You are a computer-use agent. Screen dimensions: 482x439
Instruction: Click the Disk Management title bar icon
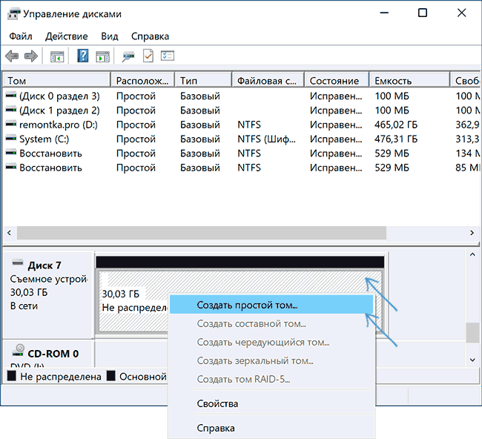14,14
